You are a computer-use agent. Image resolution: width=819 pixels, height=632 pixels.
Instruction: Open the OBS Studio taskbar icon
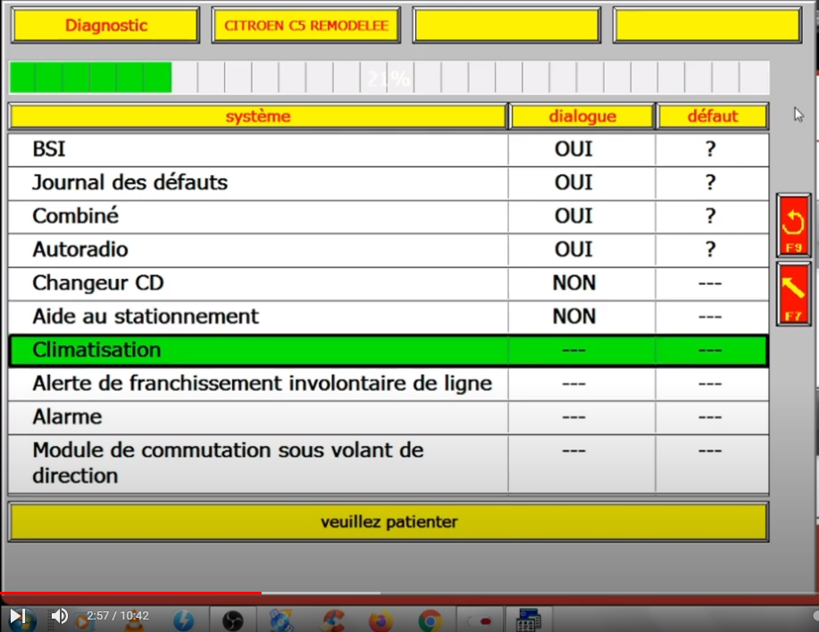point(232,620)
